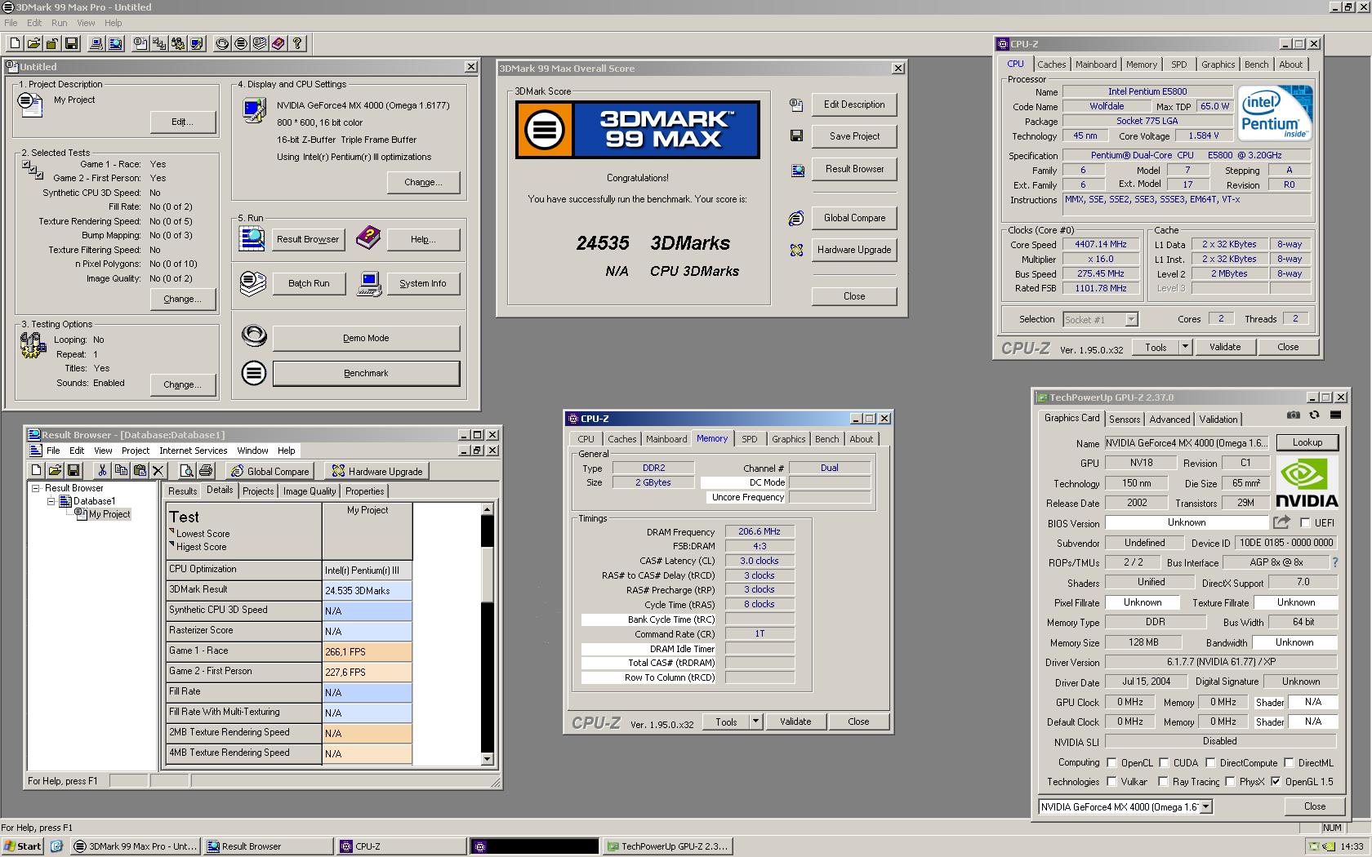
Task: Click Save Project in the Overall Score dialog
Action: tap(854, 136)
